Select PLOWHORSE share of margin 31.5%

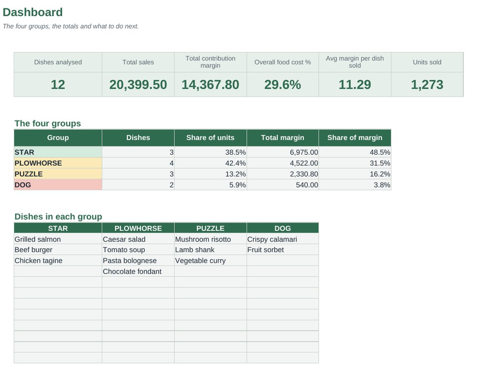(x=355, y=163)
